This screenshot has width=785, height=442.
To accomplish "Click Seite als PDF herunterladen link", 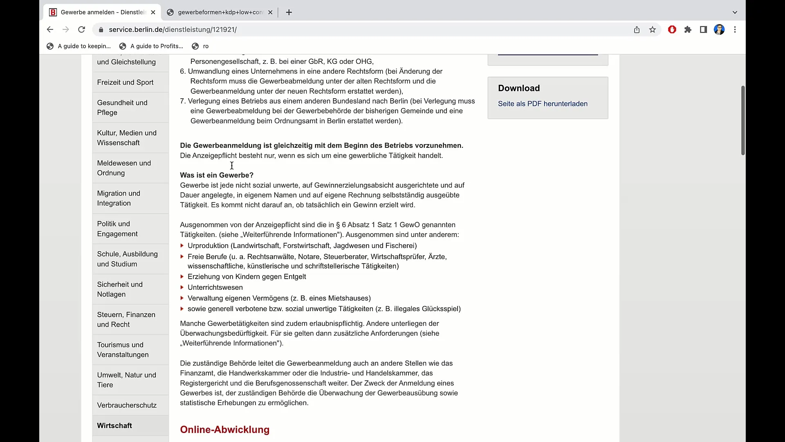I will point(543,104).
